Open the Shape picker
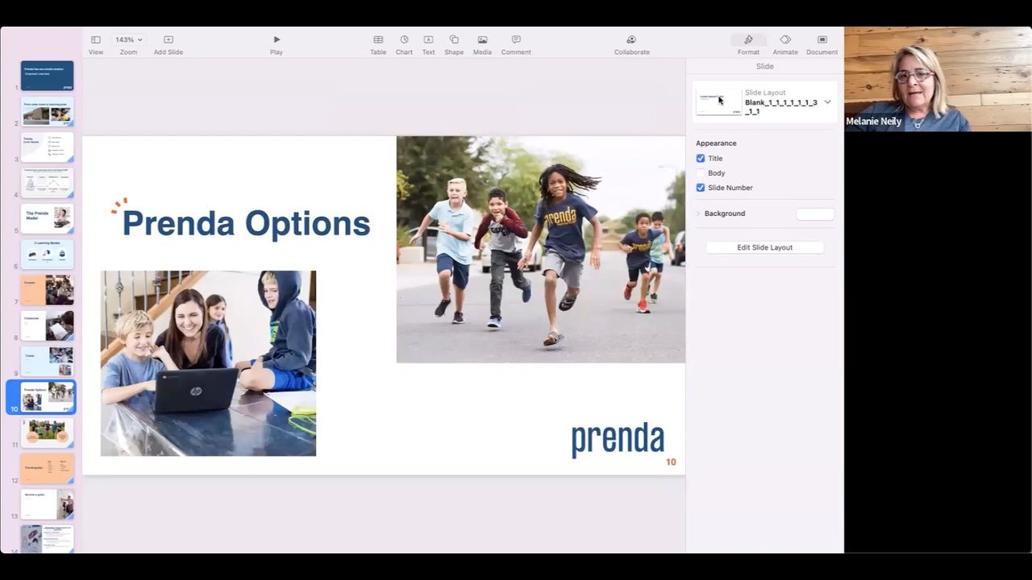The height and width of the screenshot is (580, 1032). pyautogui.click(x=454, y=39)
